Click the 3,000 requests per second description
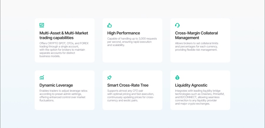Screen dimensions: 265x128 [x=132, y=42]
